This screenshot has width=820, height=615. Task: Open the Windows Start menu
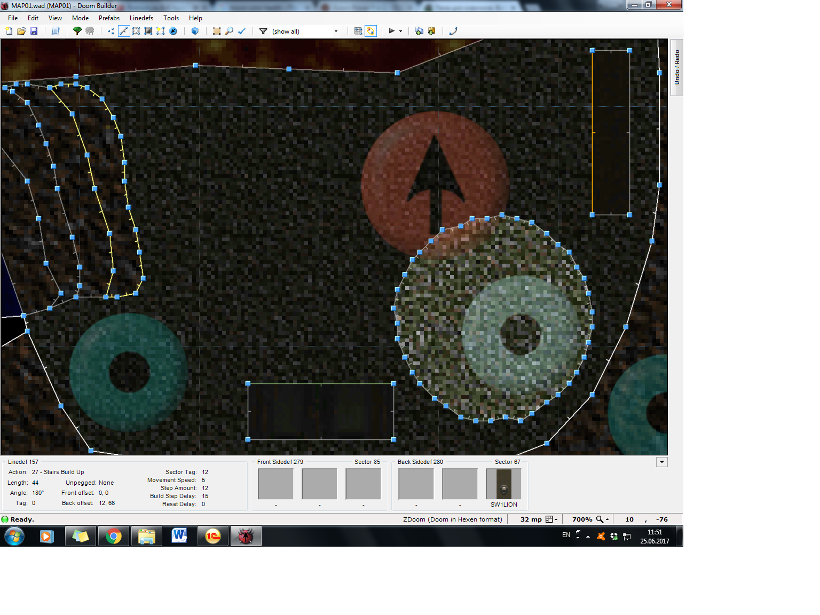[x=14, y=536]
